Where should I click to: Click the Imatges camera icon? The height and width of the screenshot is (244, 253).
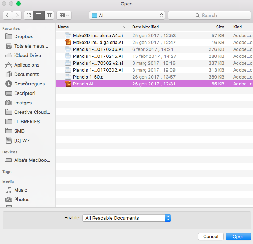[x=9, y=103]
